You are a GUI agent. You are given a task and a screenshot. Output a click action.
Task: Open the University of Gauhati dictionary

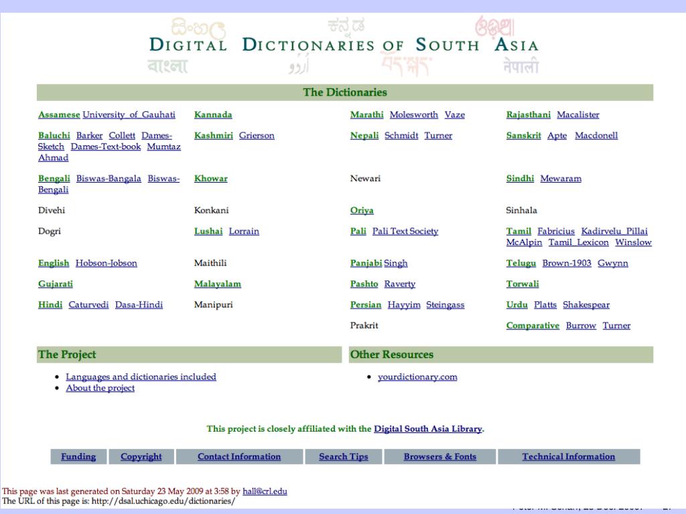[129, 114]
